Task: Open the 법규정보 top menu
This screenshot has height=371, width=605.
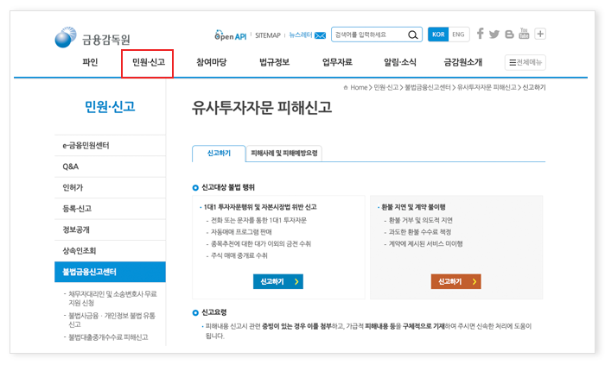Action: (275, 62)
